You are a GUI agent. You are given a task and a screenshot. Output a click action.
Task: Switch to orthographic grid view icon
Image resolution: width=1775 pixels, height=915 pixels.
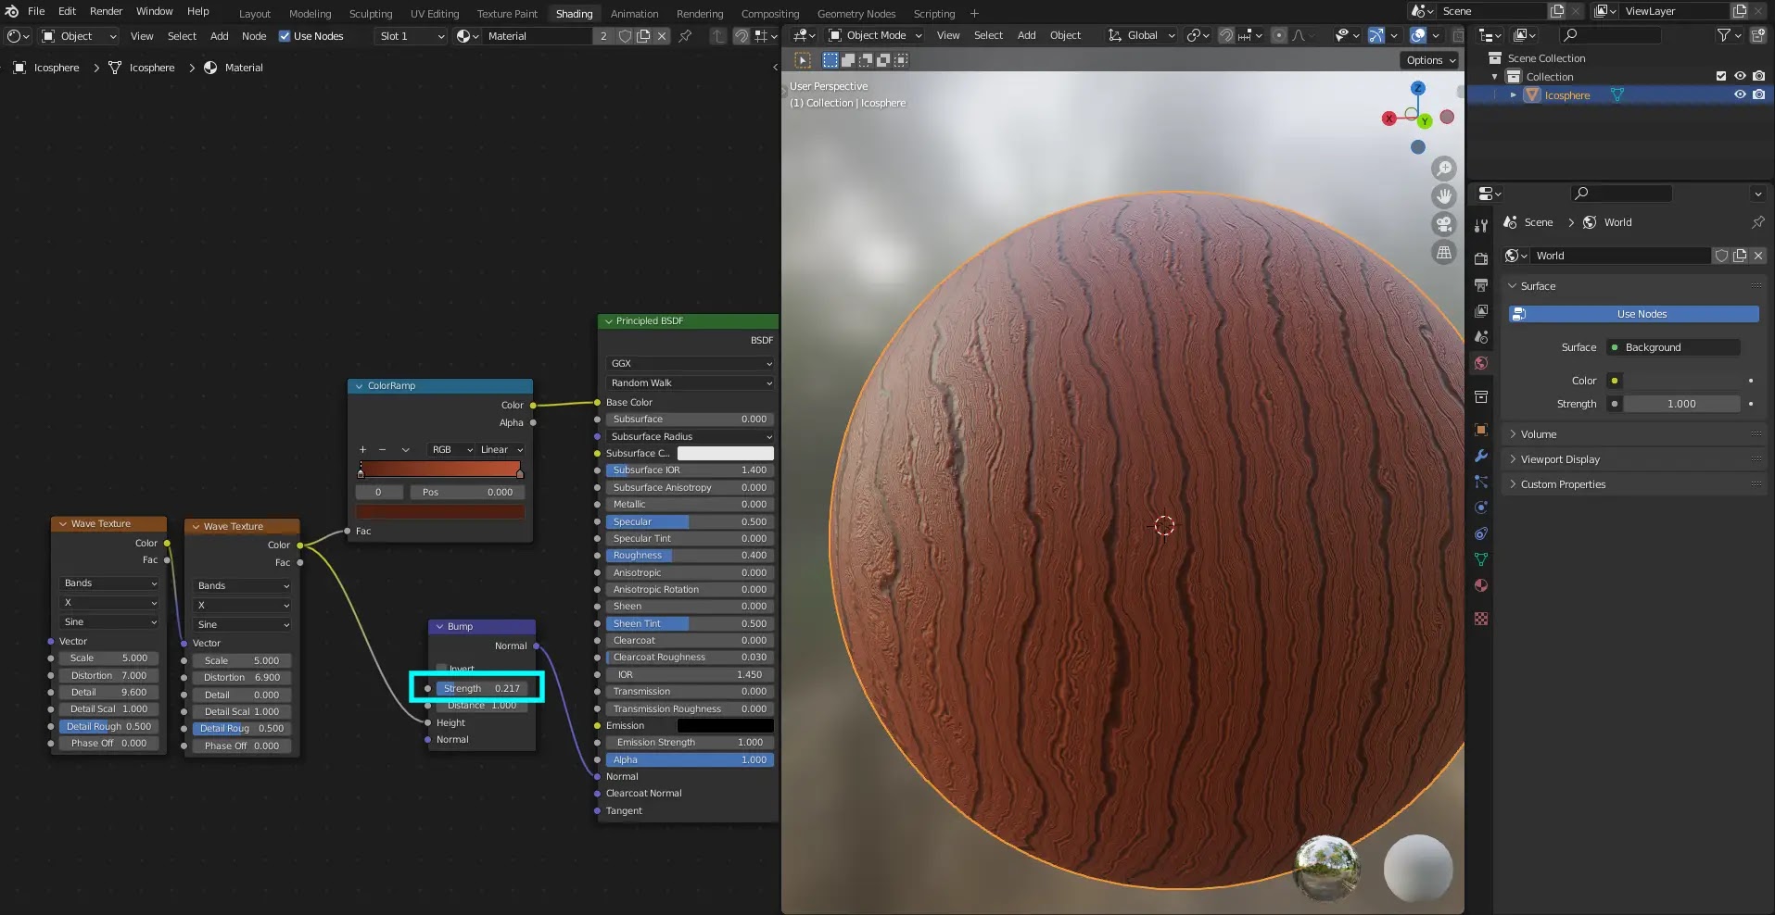click(x=1443, y=252)
